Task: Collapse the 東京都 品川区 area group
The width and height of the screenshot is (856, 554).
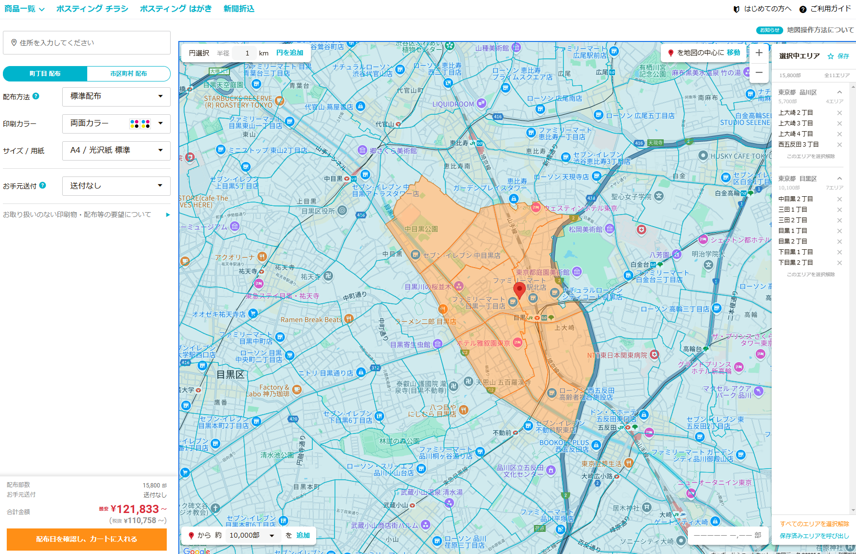Action: point(839,92)
